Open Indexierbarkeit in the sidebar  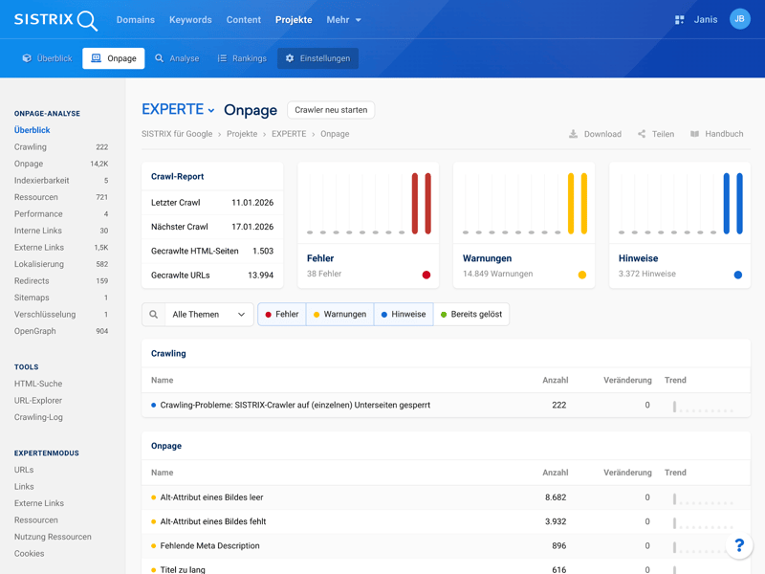tap(41, 181)
